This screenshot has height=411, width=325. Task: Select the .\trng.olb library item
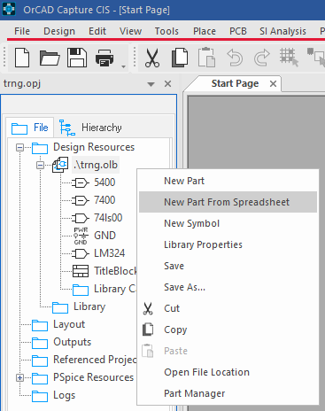tap(96, 165)
